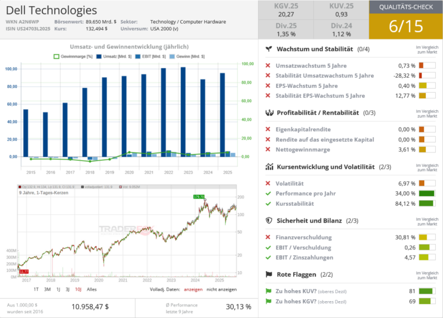443x318 pixels.
Task: Click anzeigen for Volladj. Daten
Action: [193, 289]
